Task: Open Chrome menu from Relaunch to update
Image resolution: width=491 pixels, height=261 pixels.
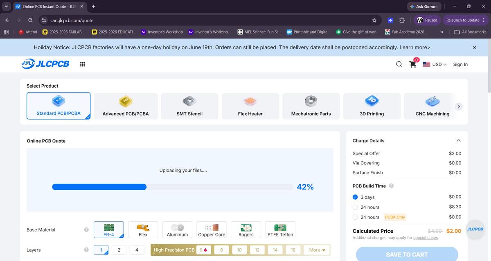Action: [x=466, y=20]
